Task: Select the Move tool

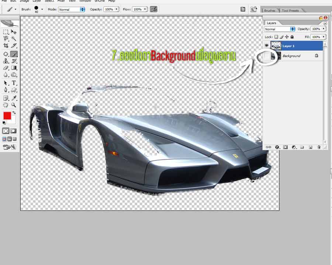Action: [14, 32]
